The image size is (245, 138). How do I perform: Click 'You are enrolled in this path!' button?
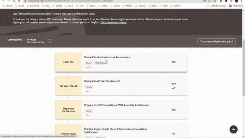(x=216, y=41)
